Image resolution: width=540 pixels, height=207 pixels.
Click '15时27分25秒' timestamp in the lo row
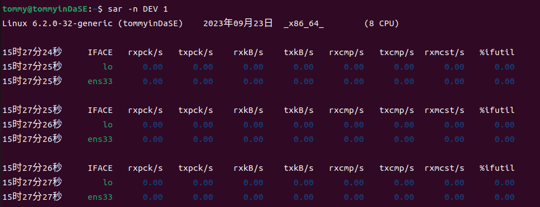(x=32, y=67)
